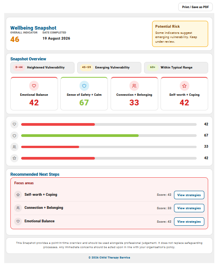Image resolution: width=222 pixels, height=265 pixels.
Task: Click the value 67 beside the green bar
Action: (206, 135)
